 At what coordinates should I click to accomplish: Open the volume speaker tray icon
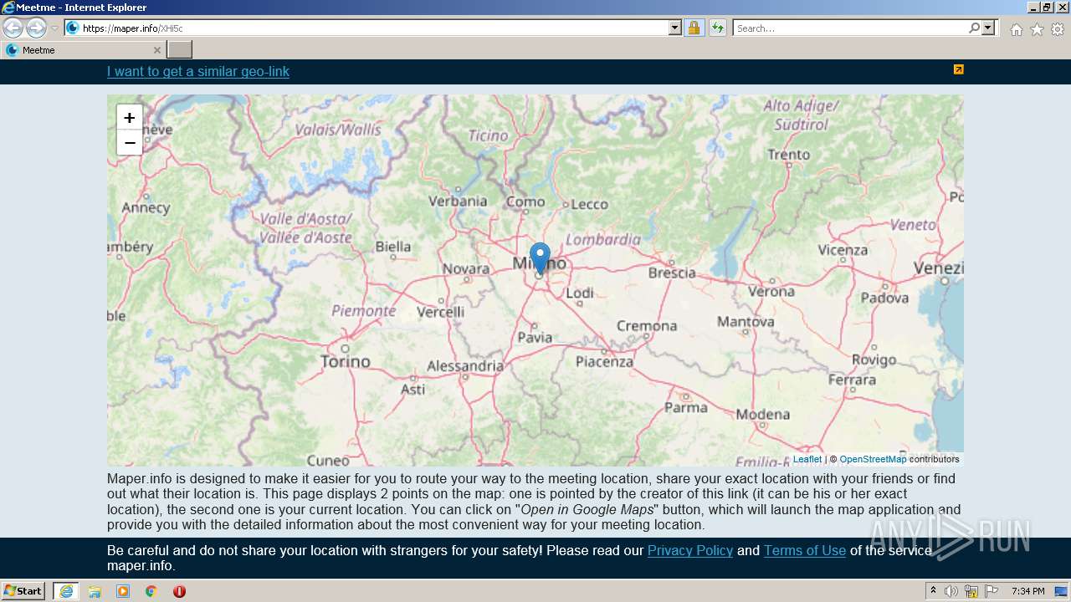point(951,591)
